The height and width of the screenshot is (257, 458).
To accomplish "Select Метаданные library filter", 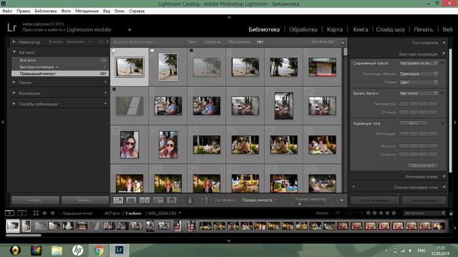I will point(239,42).
